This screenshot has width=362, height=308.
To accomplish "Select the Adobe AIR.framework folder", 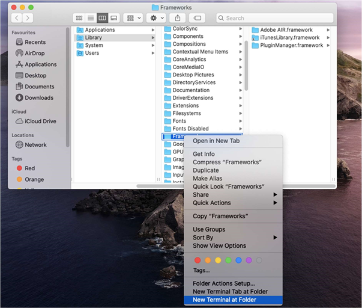I will click(285, 30).
